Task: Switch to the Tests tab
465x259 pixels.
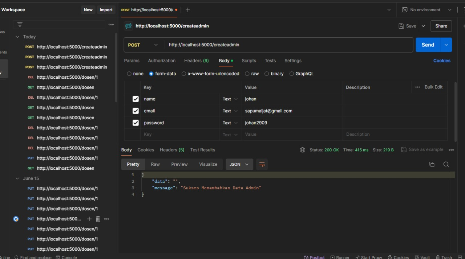Action: (270, 61)
